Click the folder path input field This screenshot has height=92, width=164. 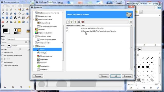click(106, 22)
